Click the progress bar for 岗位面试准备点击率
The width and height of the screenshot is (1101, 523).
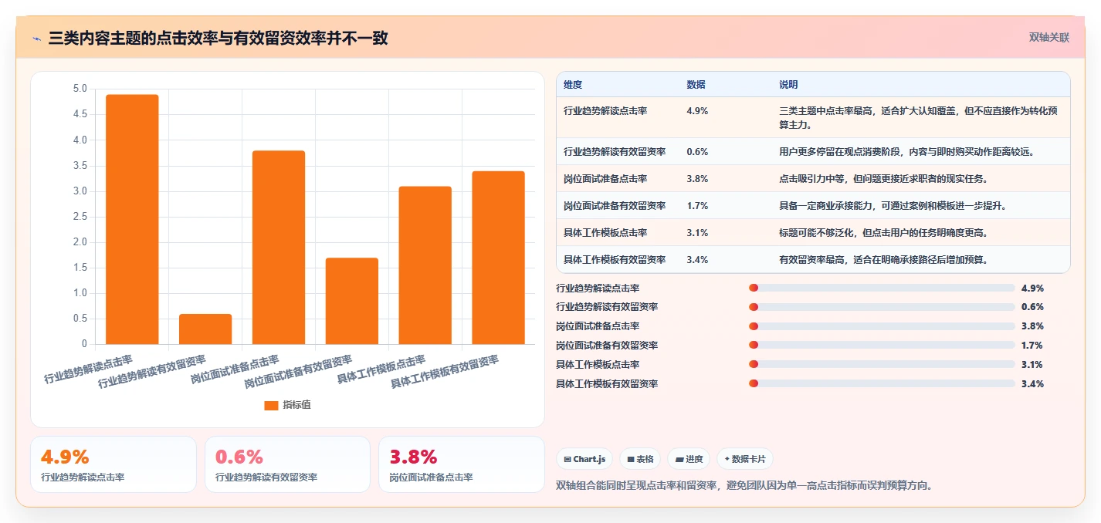pyautogui.click(x=882, y=326)
